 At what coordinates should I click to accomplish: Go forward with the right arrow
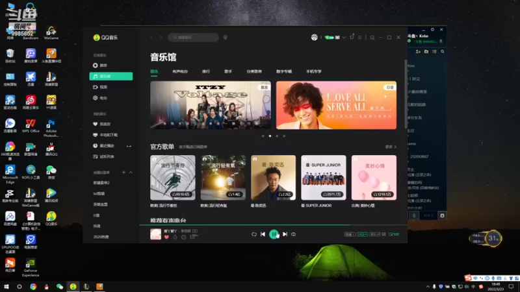(161, 38)
